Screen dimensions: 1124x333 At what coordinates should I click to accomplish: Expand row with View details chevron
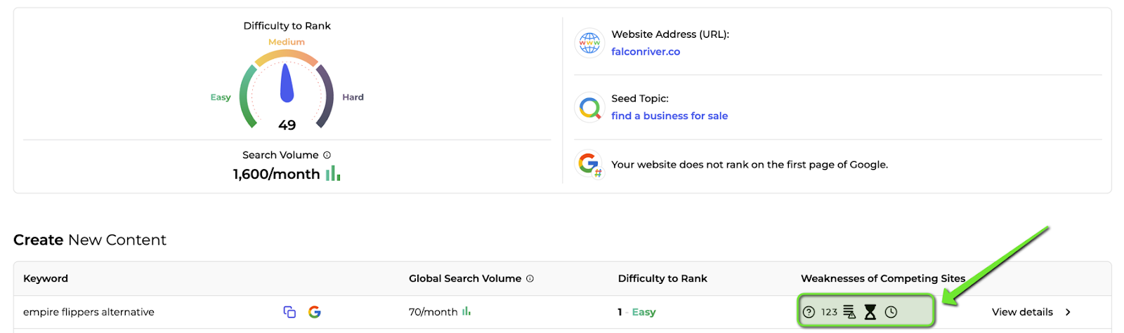point(1068,312)
